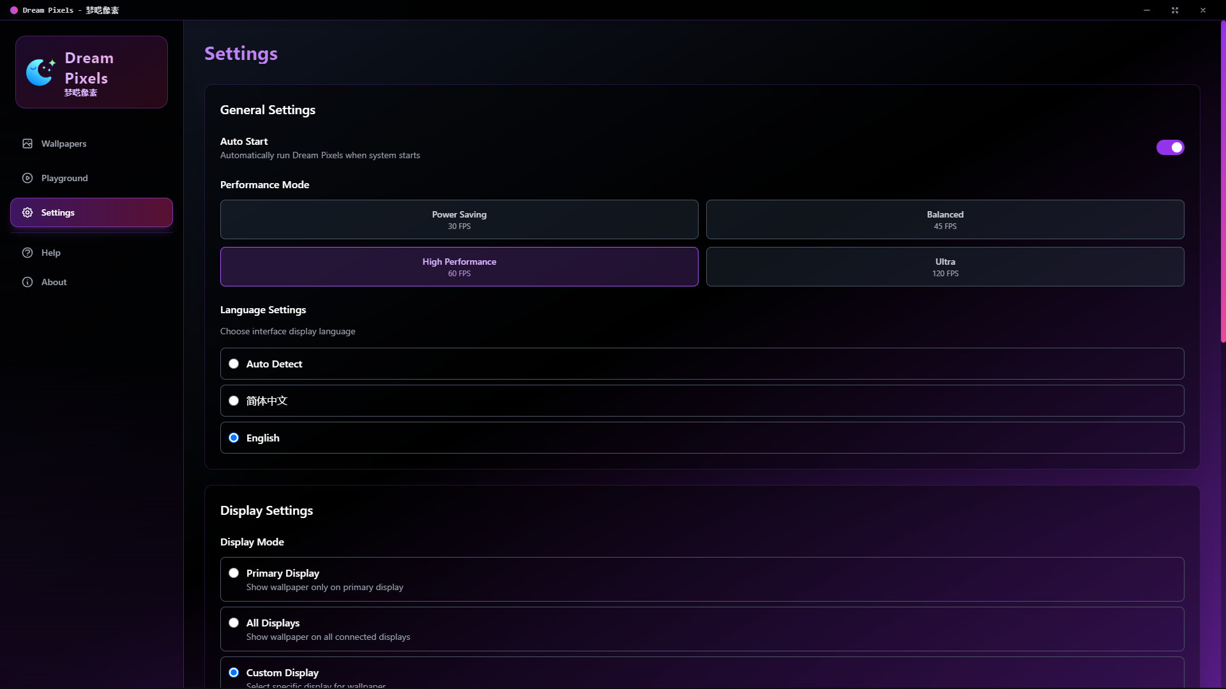The image size is (1226, 689).
Task: Open the Wallpapers section
Action: [x=64, y=144]
